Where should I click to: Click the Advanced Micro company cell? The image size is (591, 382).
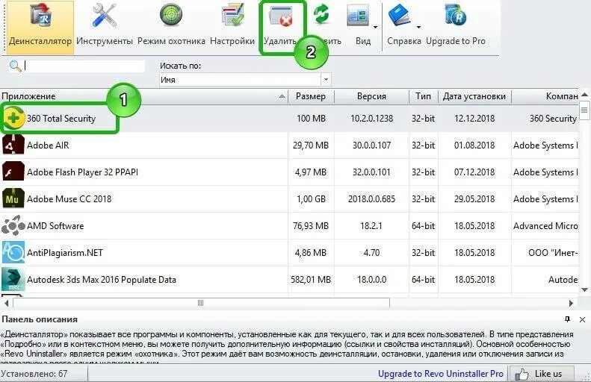(545, 226)
